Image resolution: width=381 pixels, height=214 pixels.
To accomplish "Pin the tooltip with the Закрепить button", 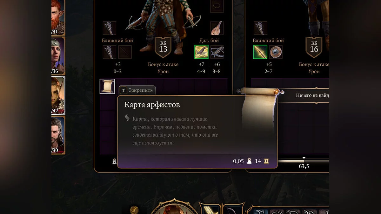I will point(137,90).
